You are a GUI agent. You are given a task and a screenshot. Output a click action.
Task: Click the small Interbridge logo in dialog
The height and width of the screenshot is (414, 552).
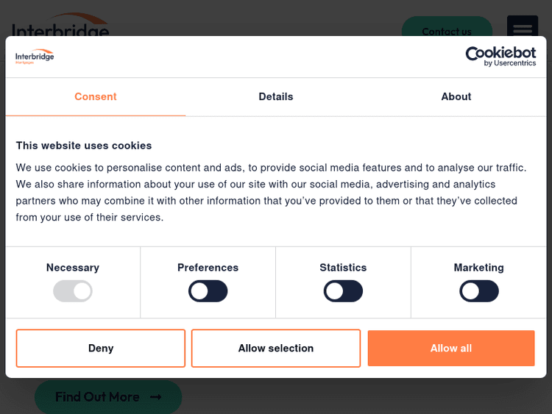click(35, 57)
